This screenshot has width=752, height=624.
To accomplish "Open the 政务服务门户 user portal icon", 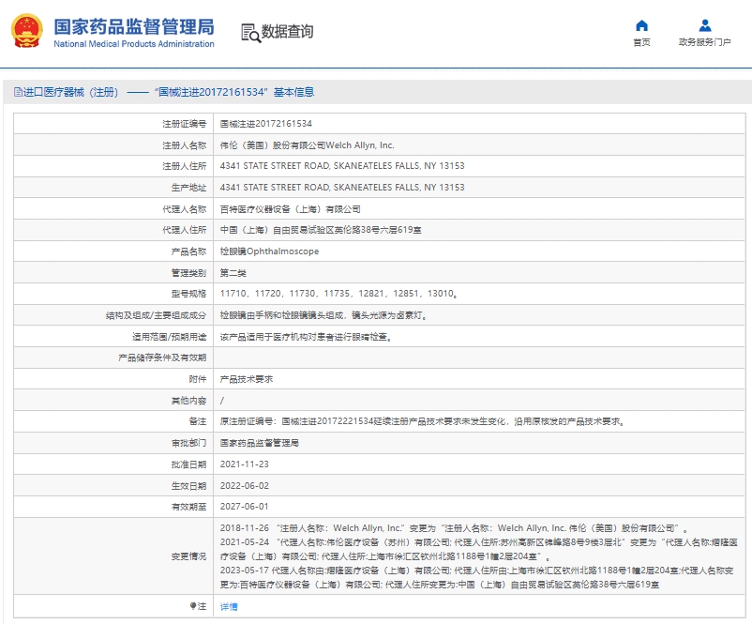I will point(705,25).
